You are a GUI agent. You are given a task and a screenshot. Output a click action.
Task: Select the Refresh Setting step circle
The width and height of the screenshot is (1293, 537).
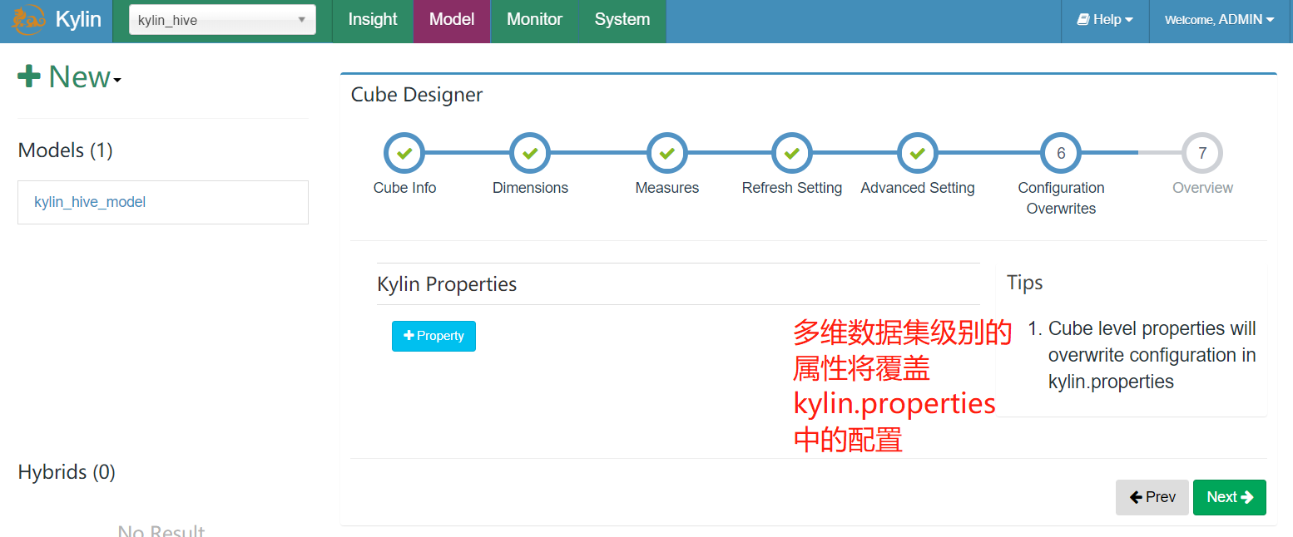(x=792, y=153)
